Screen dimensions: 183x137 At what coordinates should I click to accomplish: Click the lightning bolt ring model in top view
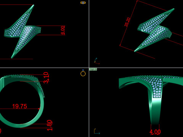point(23,32)
